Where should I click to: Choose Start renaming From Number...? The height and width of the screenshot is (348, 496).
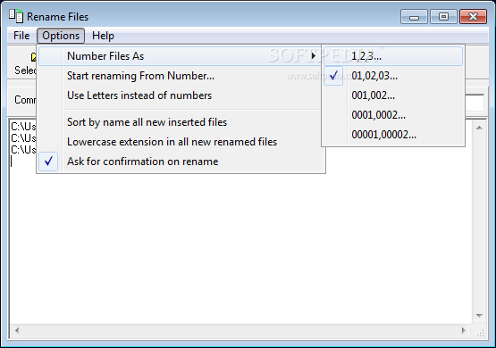coord(181,76)
